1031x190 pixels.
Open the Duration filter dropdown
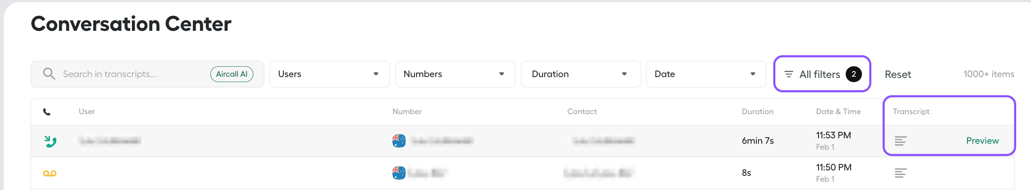pos(580,74)
